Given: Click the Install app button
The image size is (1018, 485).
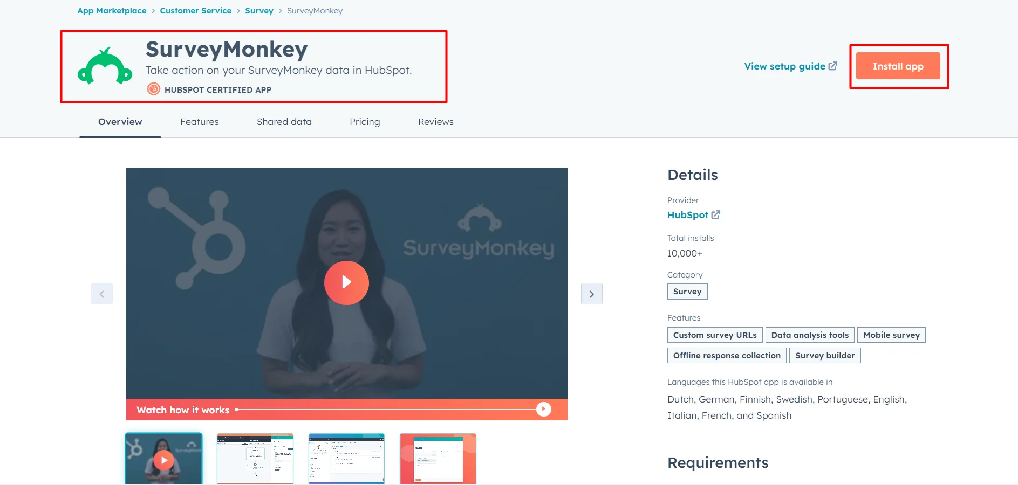Looking at the screenshot, I should pos(898,66).
